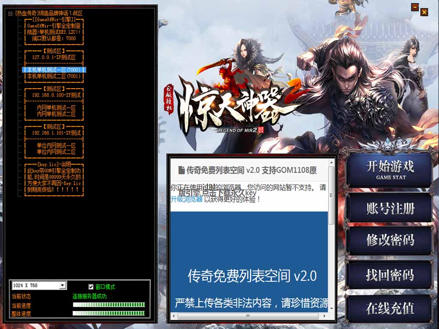The height and width of the screenshot is (329, 439).
Task: Choose 单位内网测试二区 in the server list
Action: (56, 152)
